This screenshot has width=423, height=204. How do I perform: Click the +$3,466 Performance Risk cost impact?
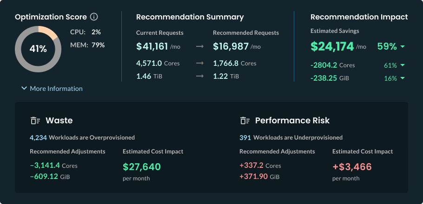coord(352,167)
